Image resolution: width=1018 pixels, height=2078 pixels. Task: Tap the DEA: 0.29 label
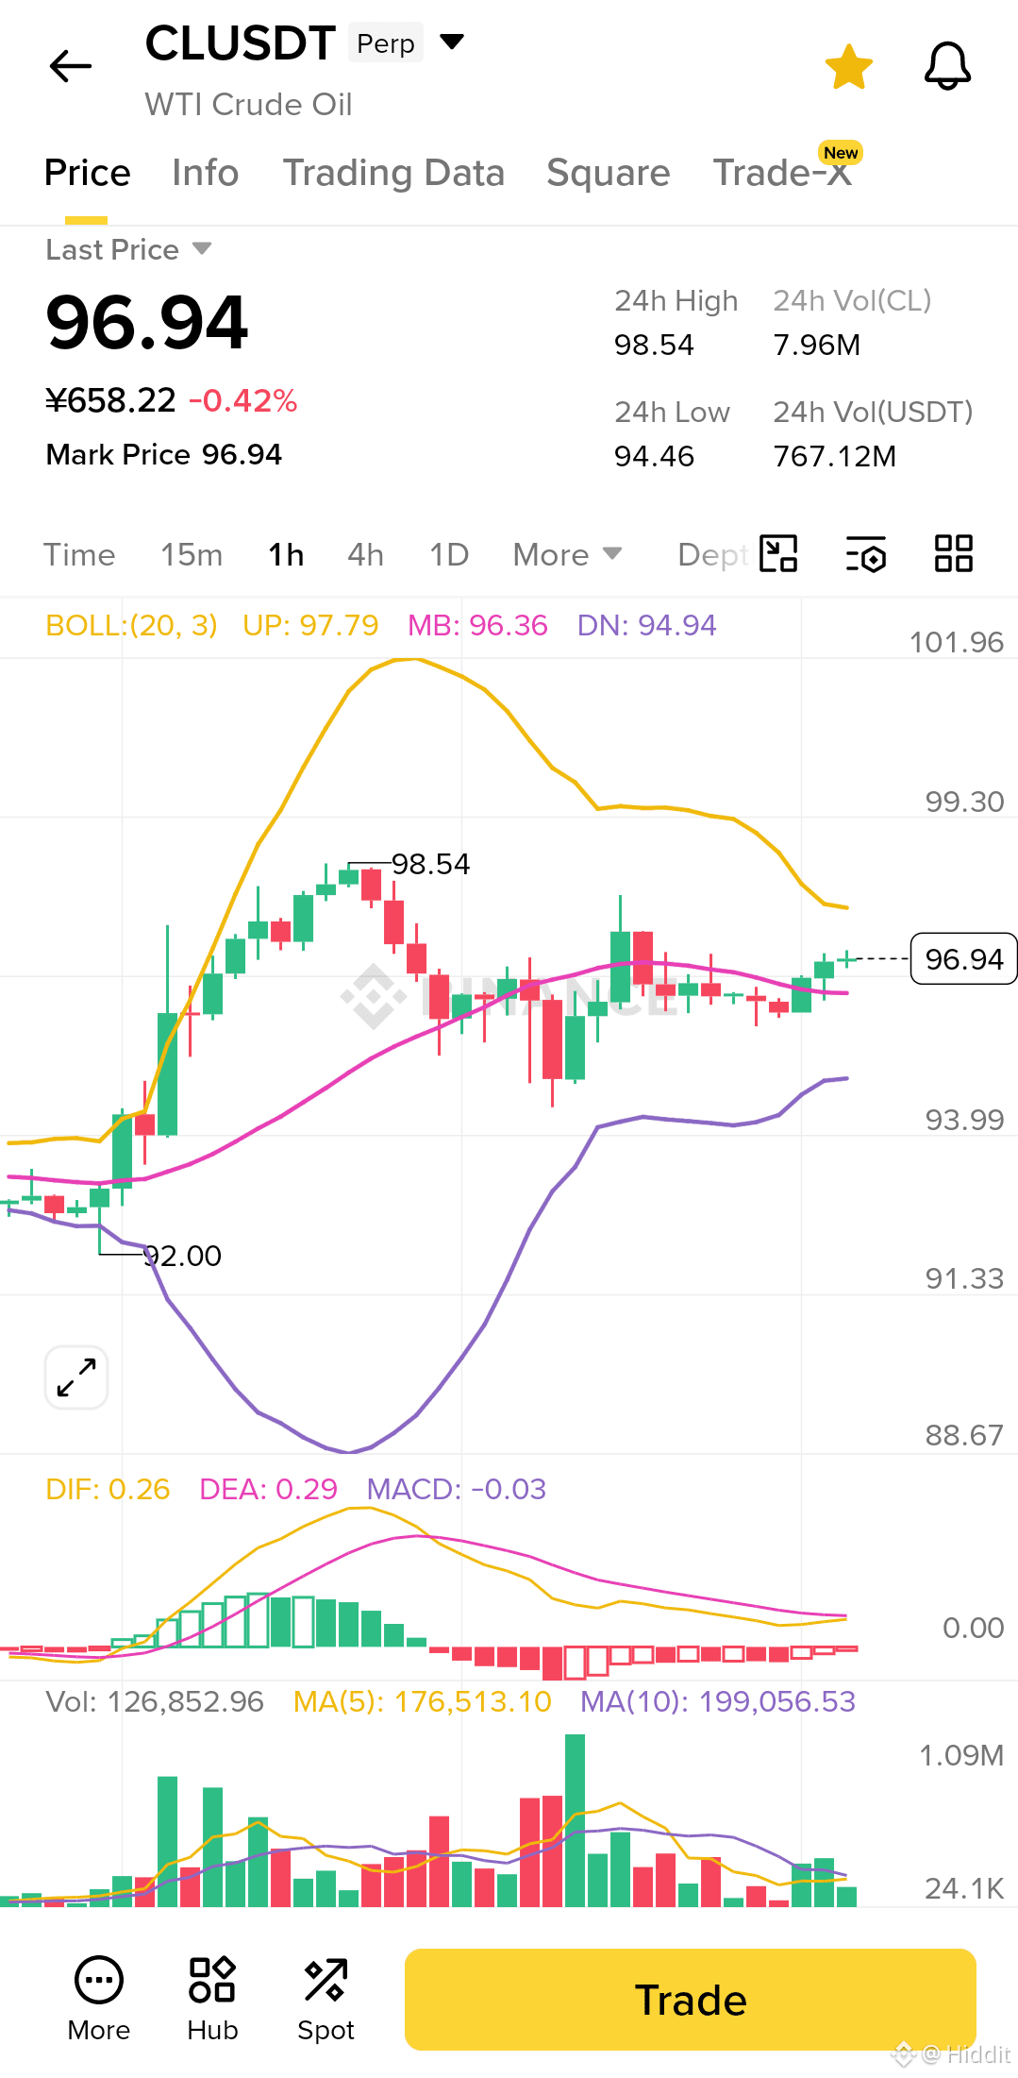pyautogui.click(x=269, y=1489)
